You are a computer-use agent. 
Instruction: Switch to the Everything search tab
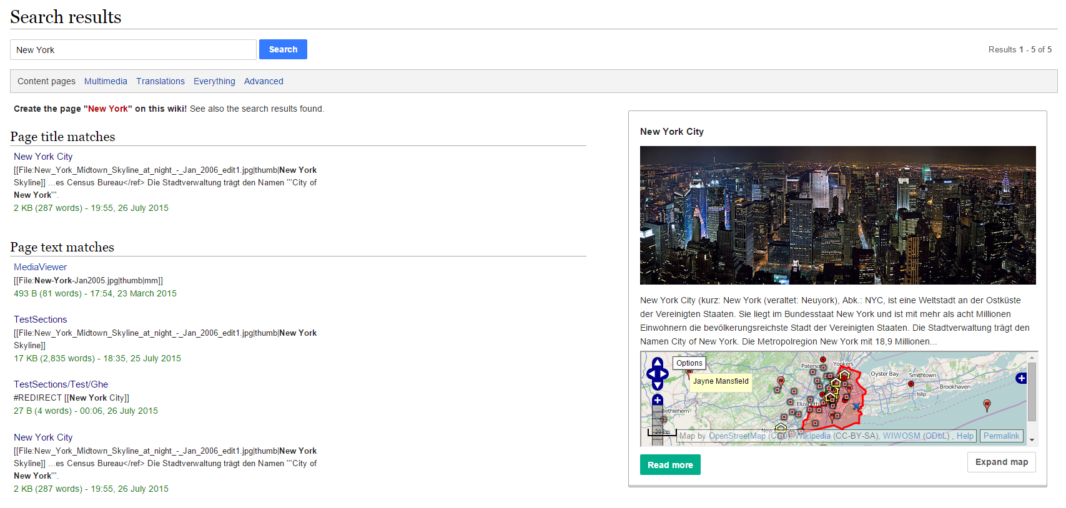pos(214,81)
